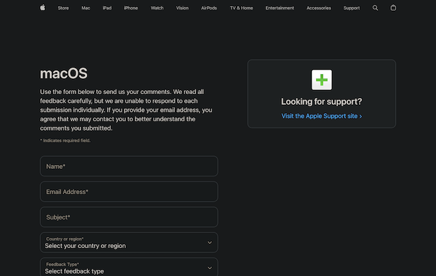This screenshot has width=436, height=276.
Task: Focus the Name input field
Action: click(x=129, y=166)
